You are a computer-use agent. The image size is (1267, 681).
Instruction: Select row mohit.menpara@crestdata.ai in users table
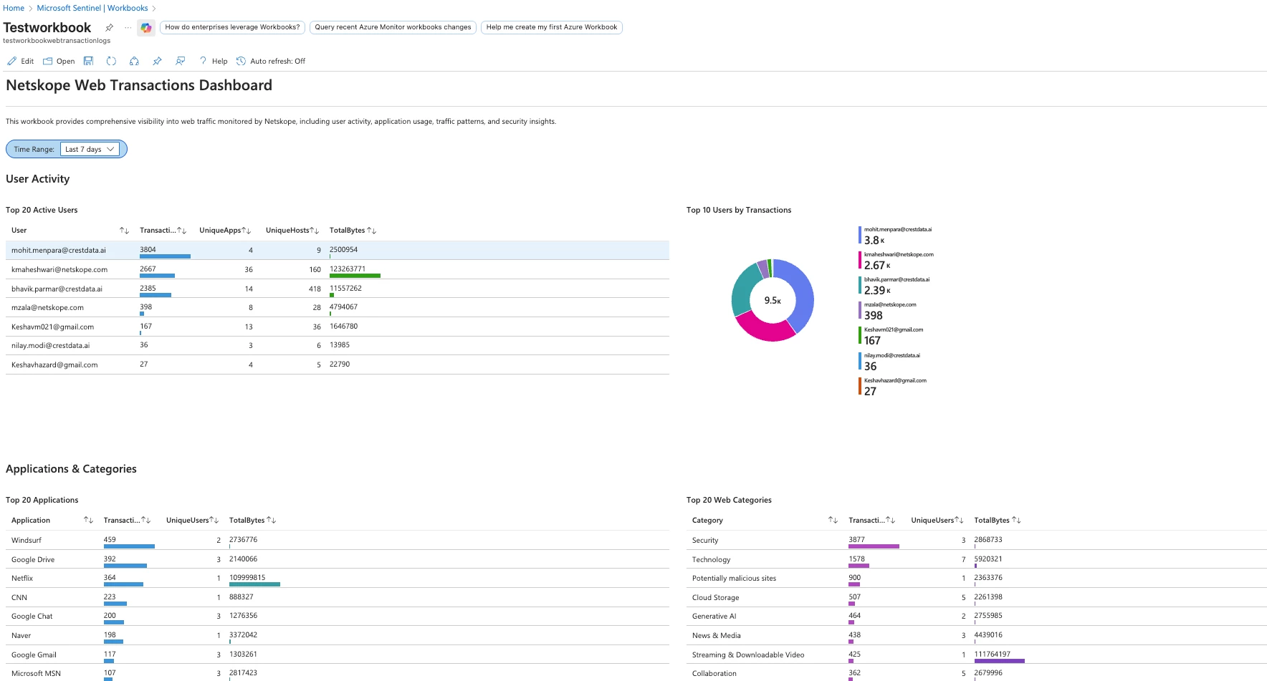338,250
